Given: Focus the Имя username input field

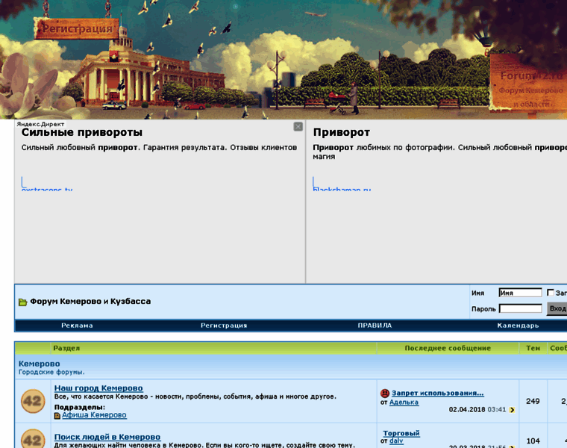Looking at the screenshot, I should [x=520, y=293].
